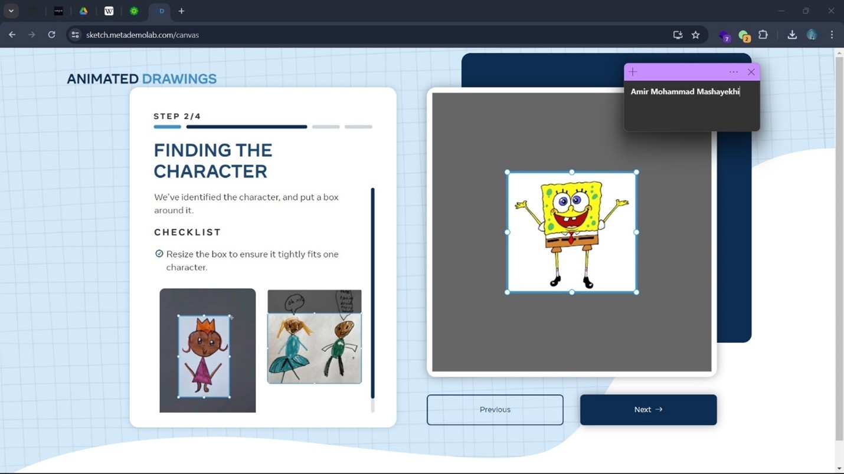Bookmark this page with the star icon
This screenshot has height=474, width=844.
pyautogui.click(x=696, y=35)
